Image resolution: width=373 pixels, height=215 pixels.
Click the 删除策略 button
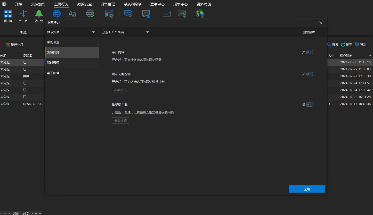[309, 32]
